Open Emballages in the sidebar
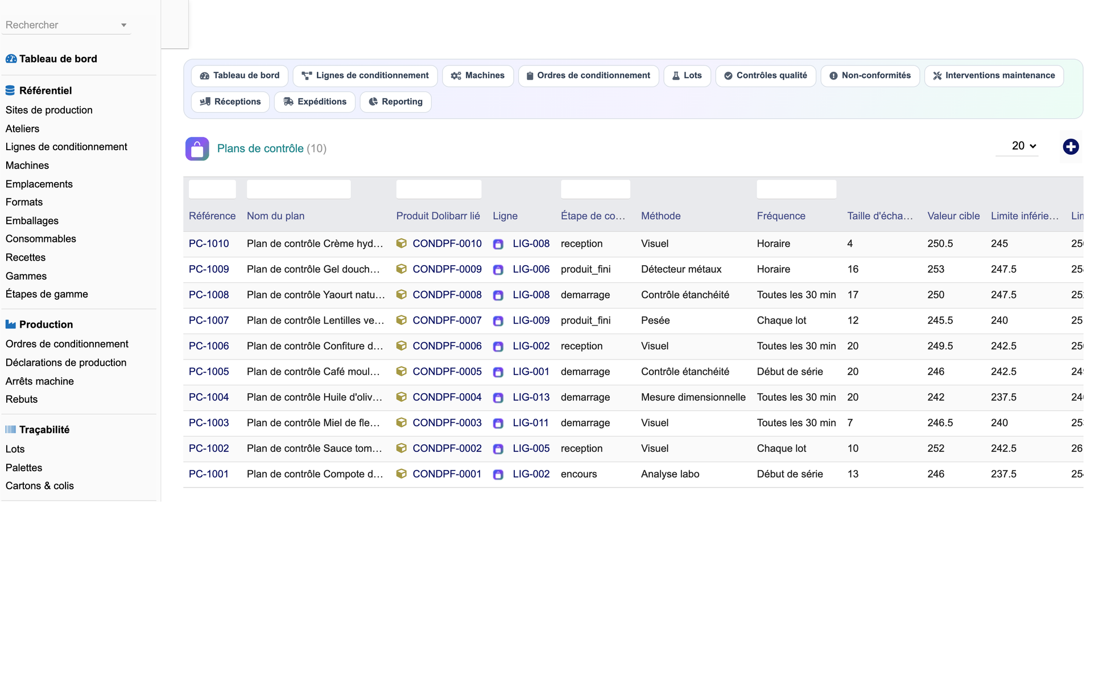The image size is (1107, 685). coord(32,221)
